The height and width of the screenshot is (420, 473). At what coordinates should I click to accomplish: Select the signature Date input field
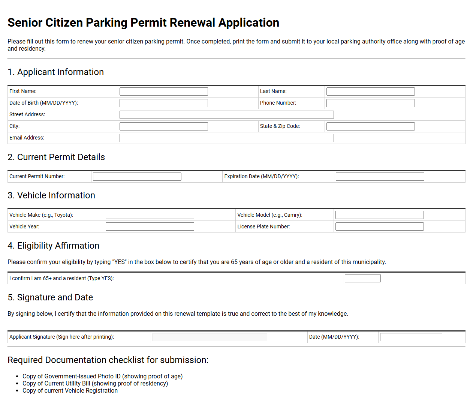pos(411,337)
